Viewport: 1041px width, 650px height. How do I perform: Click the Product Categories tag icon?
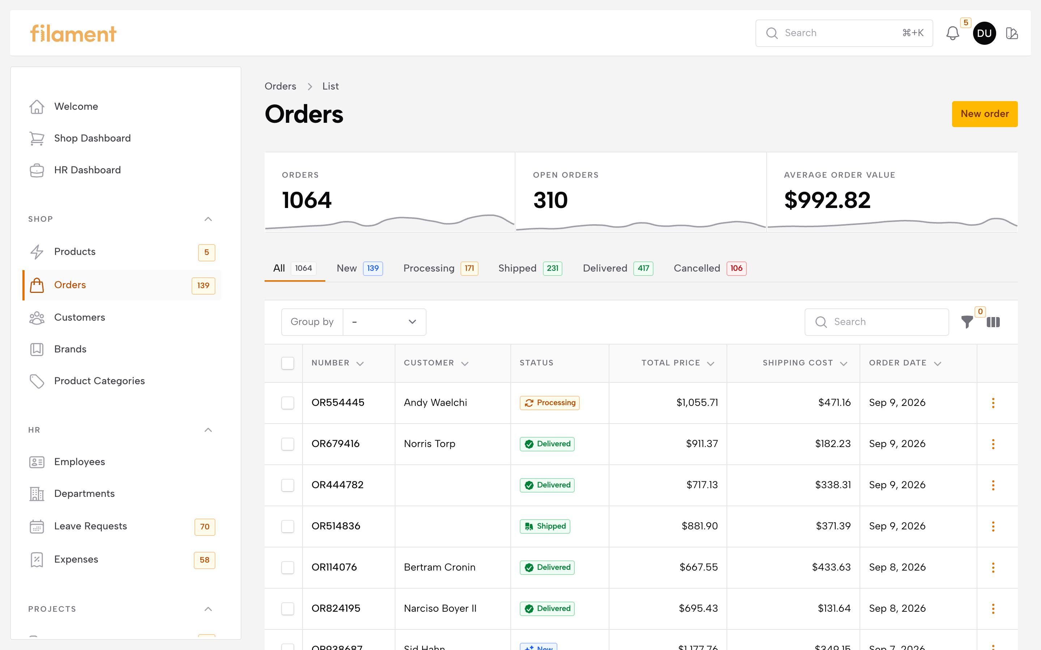tap(37, 381)
